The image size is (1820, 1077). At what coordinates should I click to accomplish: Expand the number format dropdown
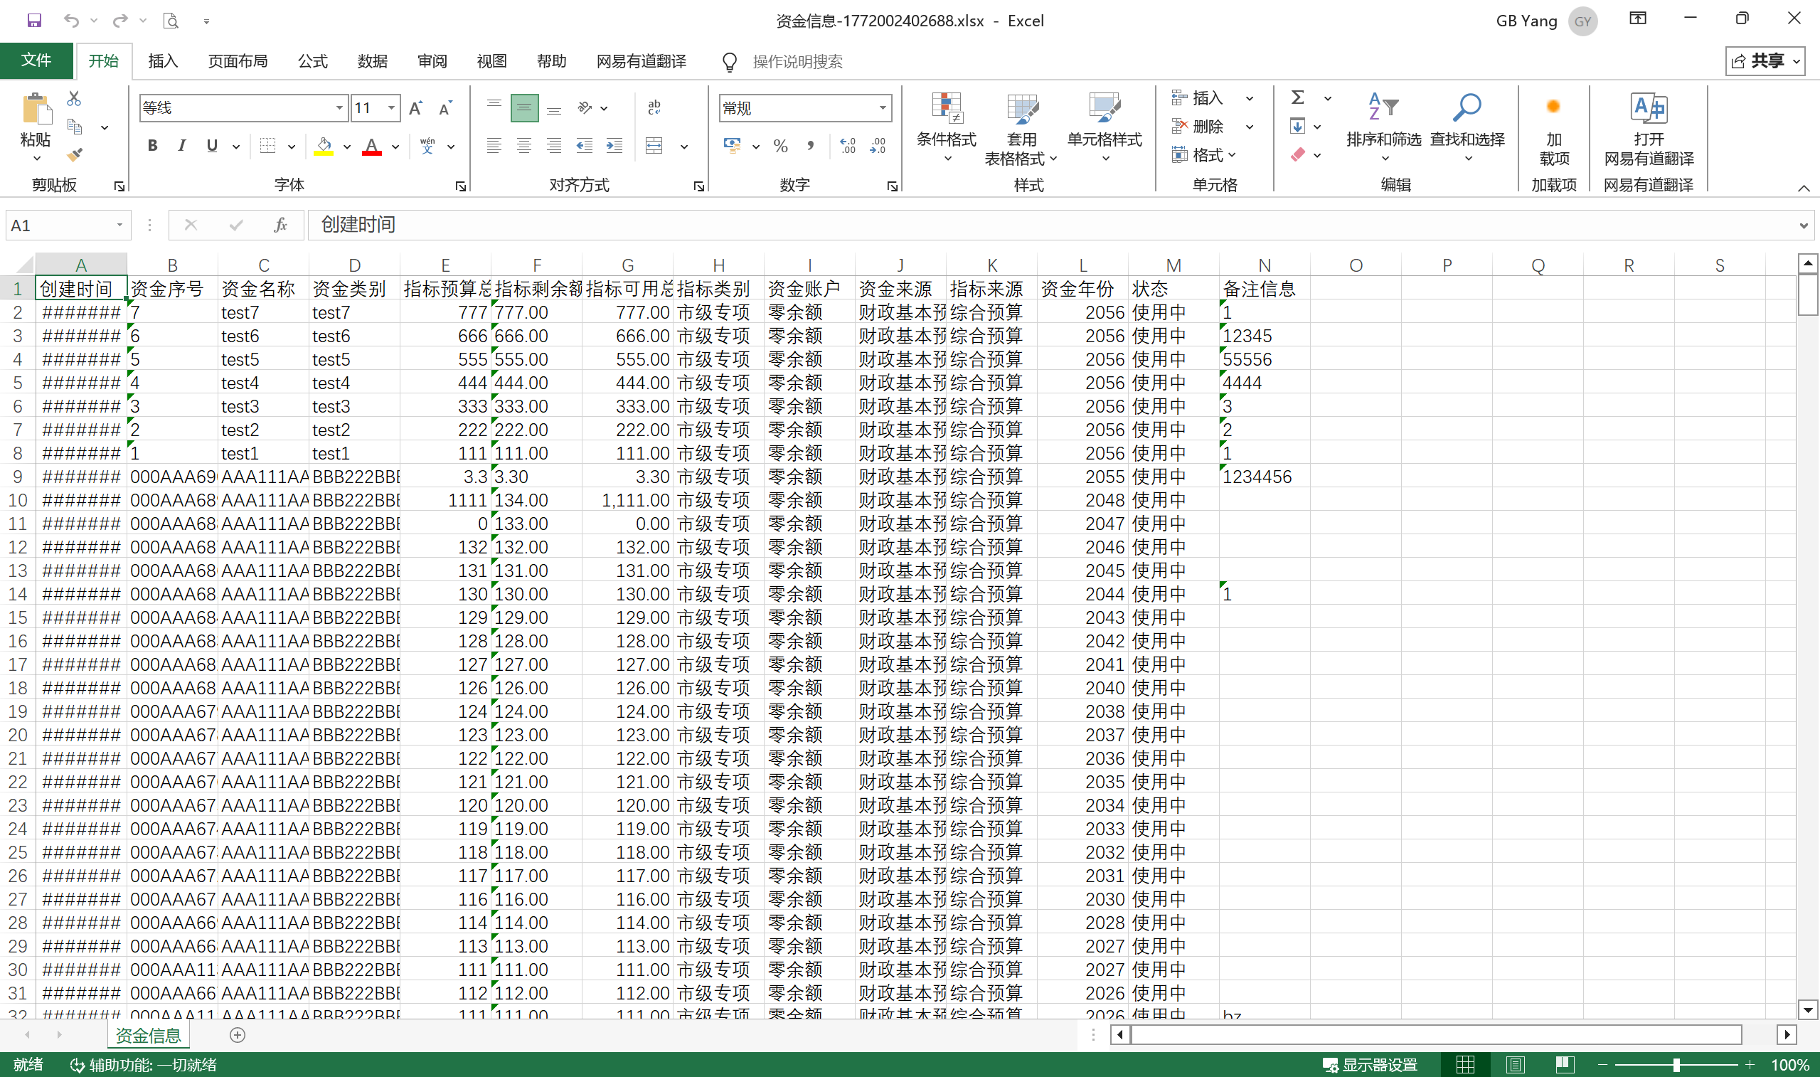pos(883,108)
